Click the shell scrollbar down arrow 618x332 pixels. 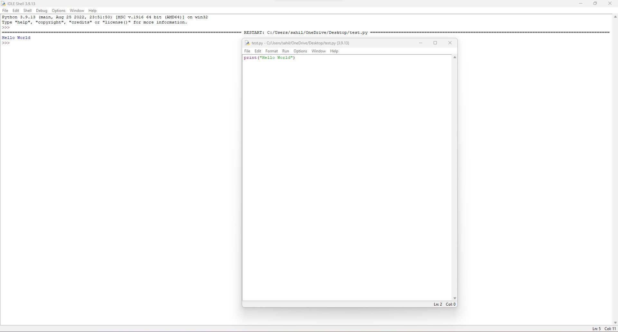[615, 323]
